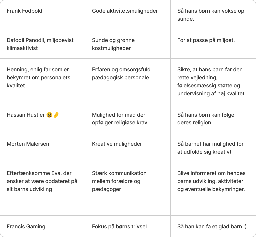Click cell about at udfolde sig kreativt
The width and height of the screenshot is (256, 237).
click(x=213, y=147)
